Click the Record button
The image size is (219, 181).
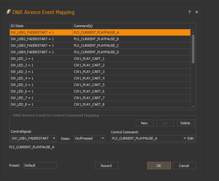[x=106, y=166]
